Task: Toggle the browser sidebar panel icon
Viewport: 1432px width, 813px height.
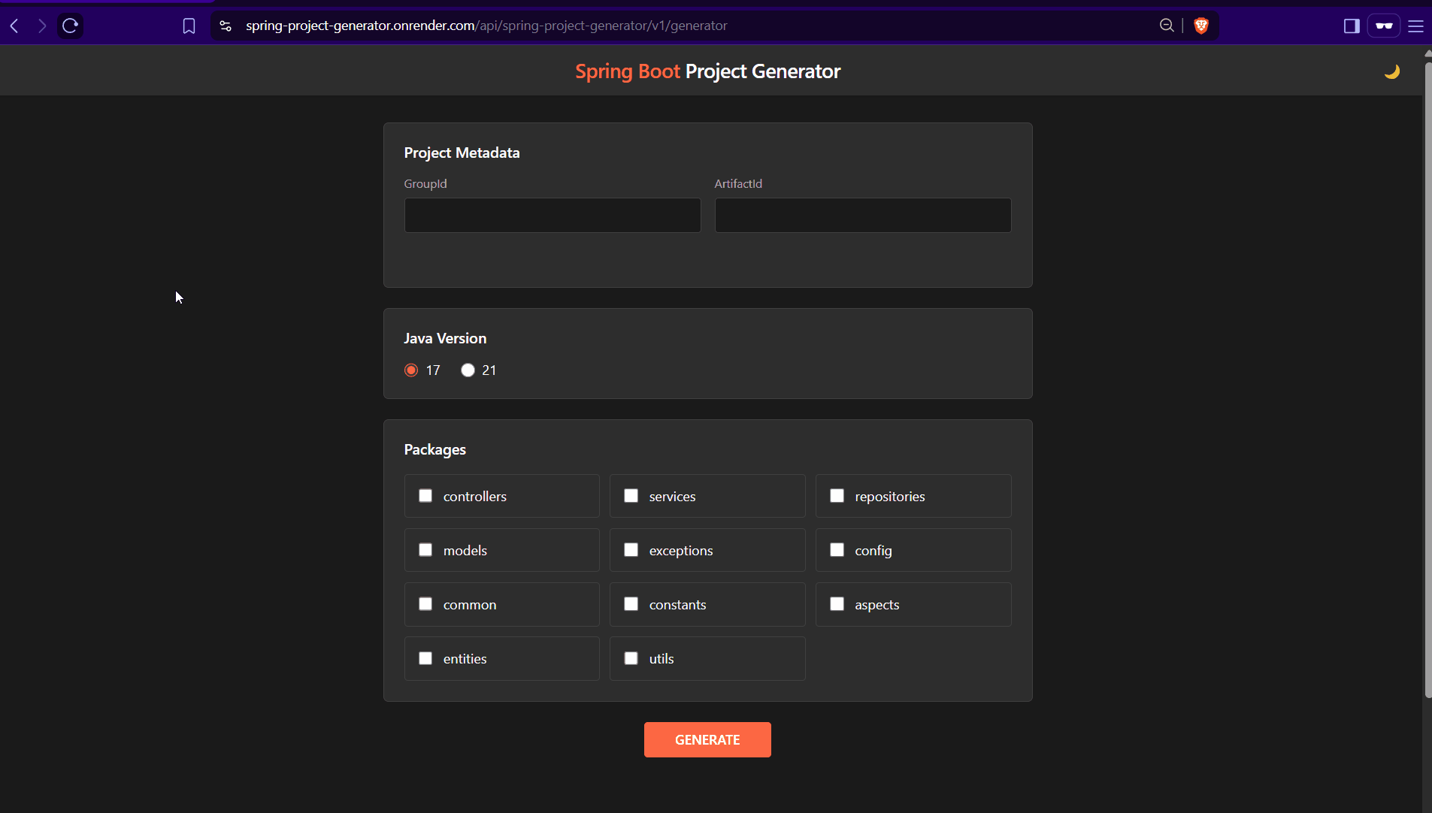Action: 1351,26
